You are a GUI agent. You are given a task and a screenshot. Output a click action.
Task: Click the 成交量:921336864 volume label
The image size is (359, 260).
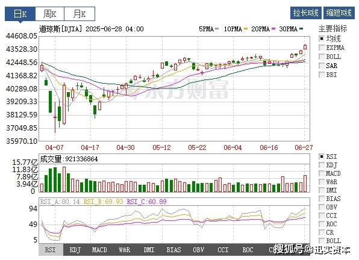coord(69,159)
